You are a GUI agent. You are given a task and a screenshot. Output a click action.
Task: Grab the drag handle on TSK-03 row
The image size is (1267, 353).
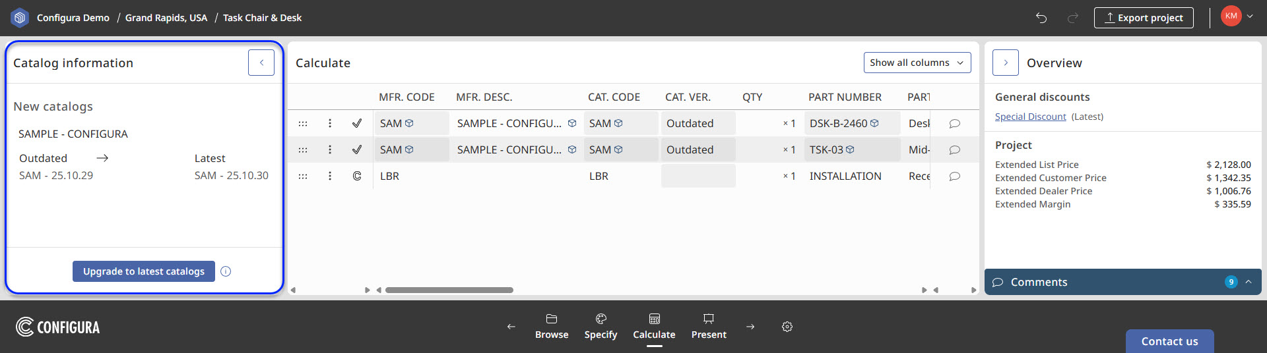click(303, 149)
